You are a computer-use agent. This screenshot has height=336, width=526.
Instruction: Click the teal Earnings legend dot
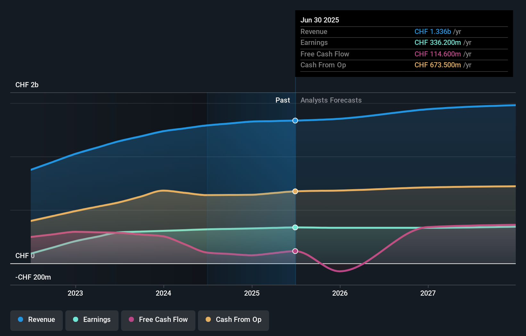(x=75, y=320)
